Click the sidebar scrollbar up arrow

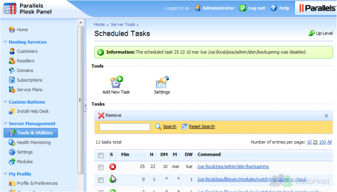coord(80,22)
